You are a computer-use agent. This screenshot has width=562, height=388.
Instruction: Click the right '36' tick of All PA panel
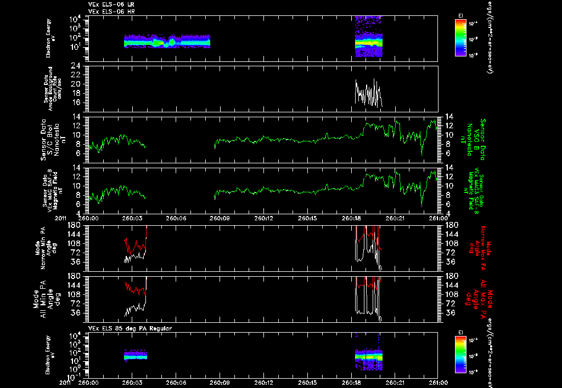[x=450, y=313]
